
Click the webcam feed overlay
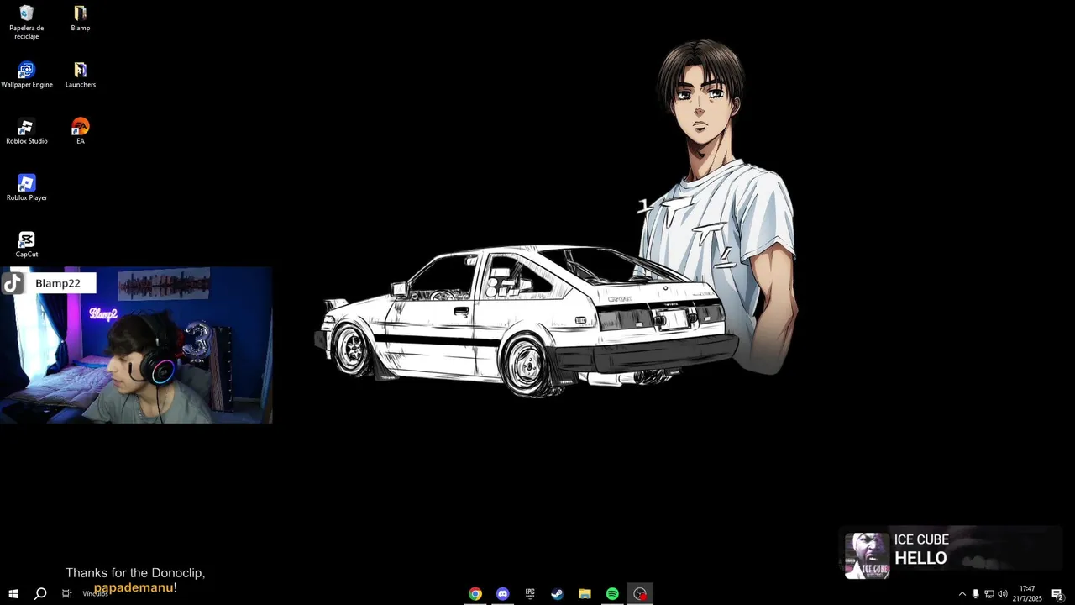click(136, 345)
